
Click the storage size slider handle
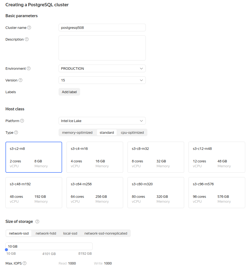click(6, 250)
